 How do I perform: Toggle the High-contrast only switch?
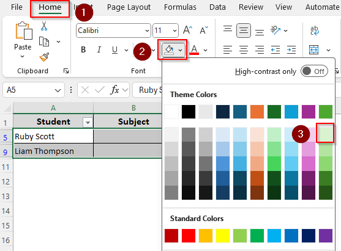pyautogui.click(x=314, y=71)
